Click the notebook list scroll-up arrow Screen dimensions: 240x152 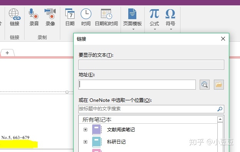tap(220, 119)
